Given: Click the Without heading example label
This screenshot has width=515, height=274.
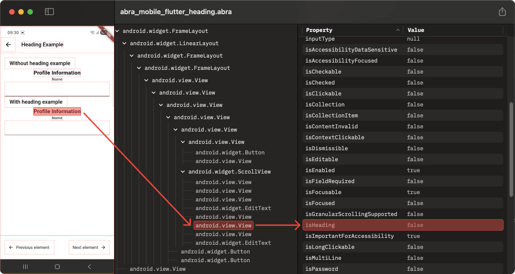Looking at the screenshot, I should pos(39,63).
